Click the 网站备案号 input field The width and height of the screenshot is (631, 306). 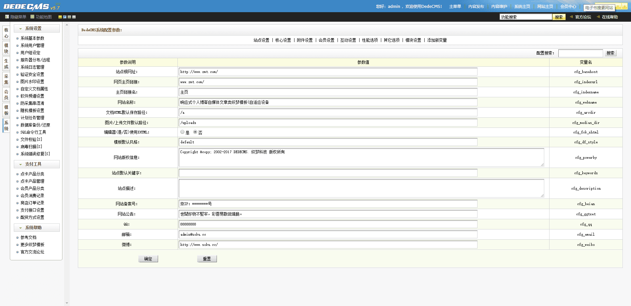[328, 204]
